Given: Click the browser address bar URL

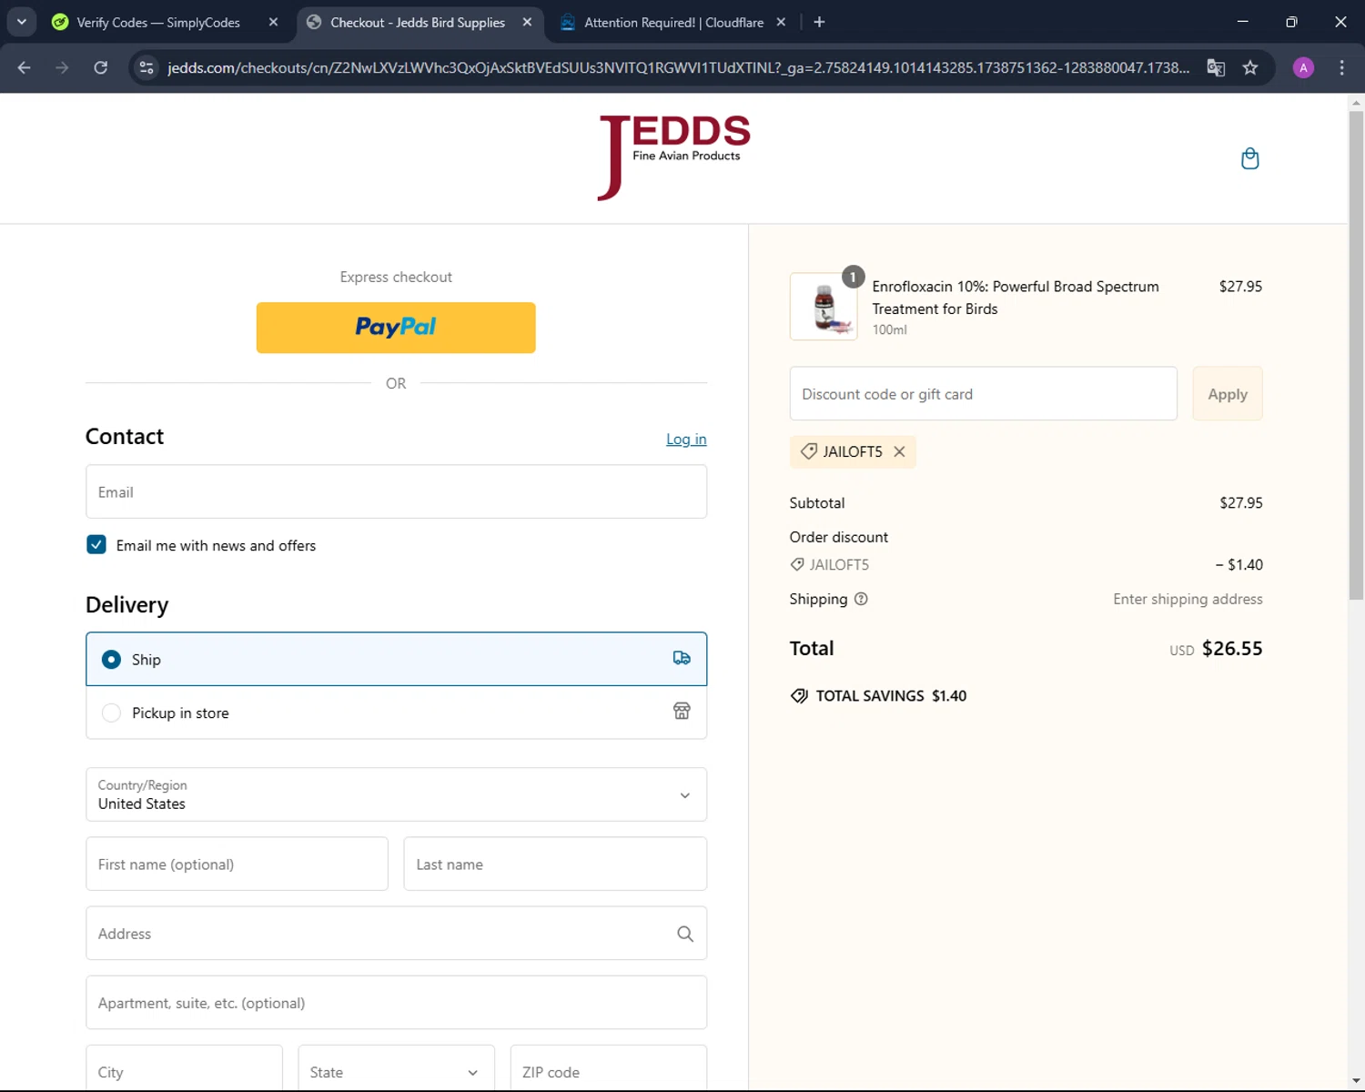Looking at the screenshot, I should tap(678, 67).
